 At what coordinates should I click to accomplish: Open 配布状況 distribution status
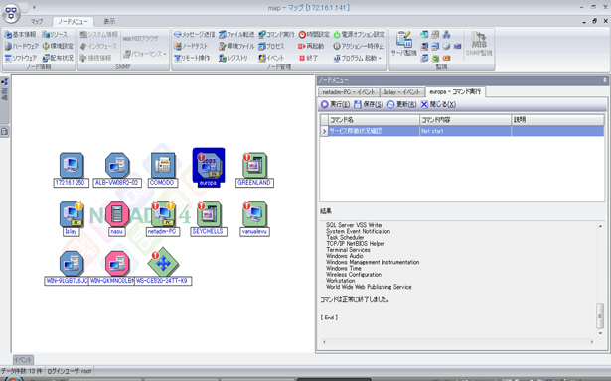tap(58, 58)
